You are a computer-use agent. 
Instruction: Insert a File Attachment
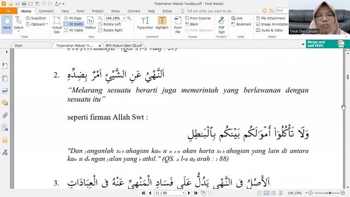271,18
